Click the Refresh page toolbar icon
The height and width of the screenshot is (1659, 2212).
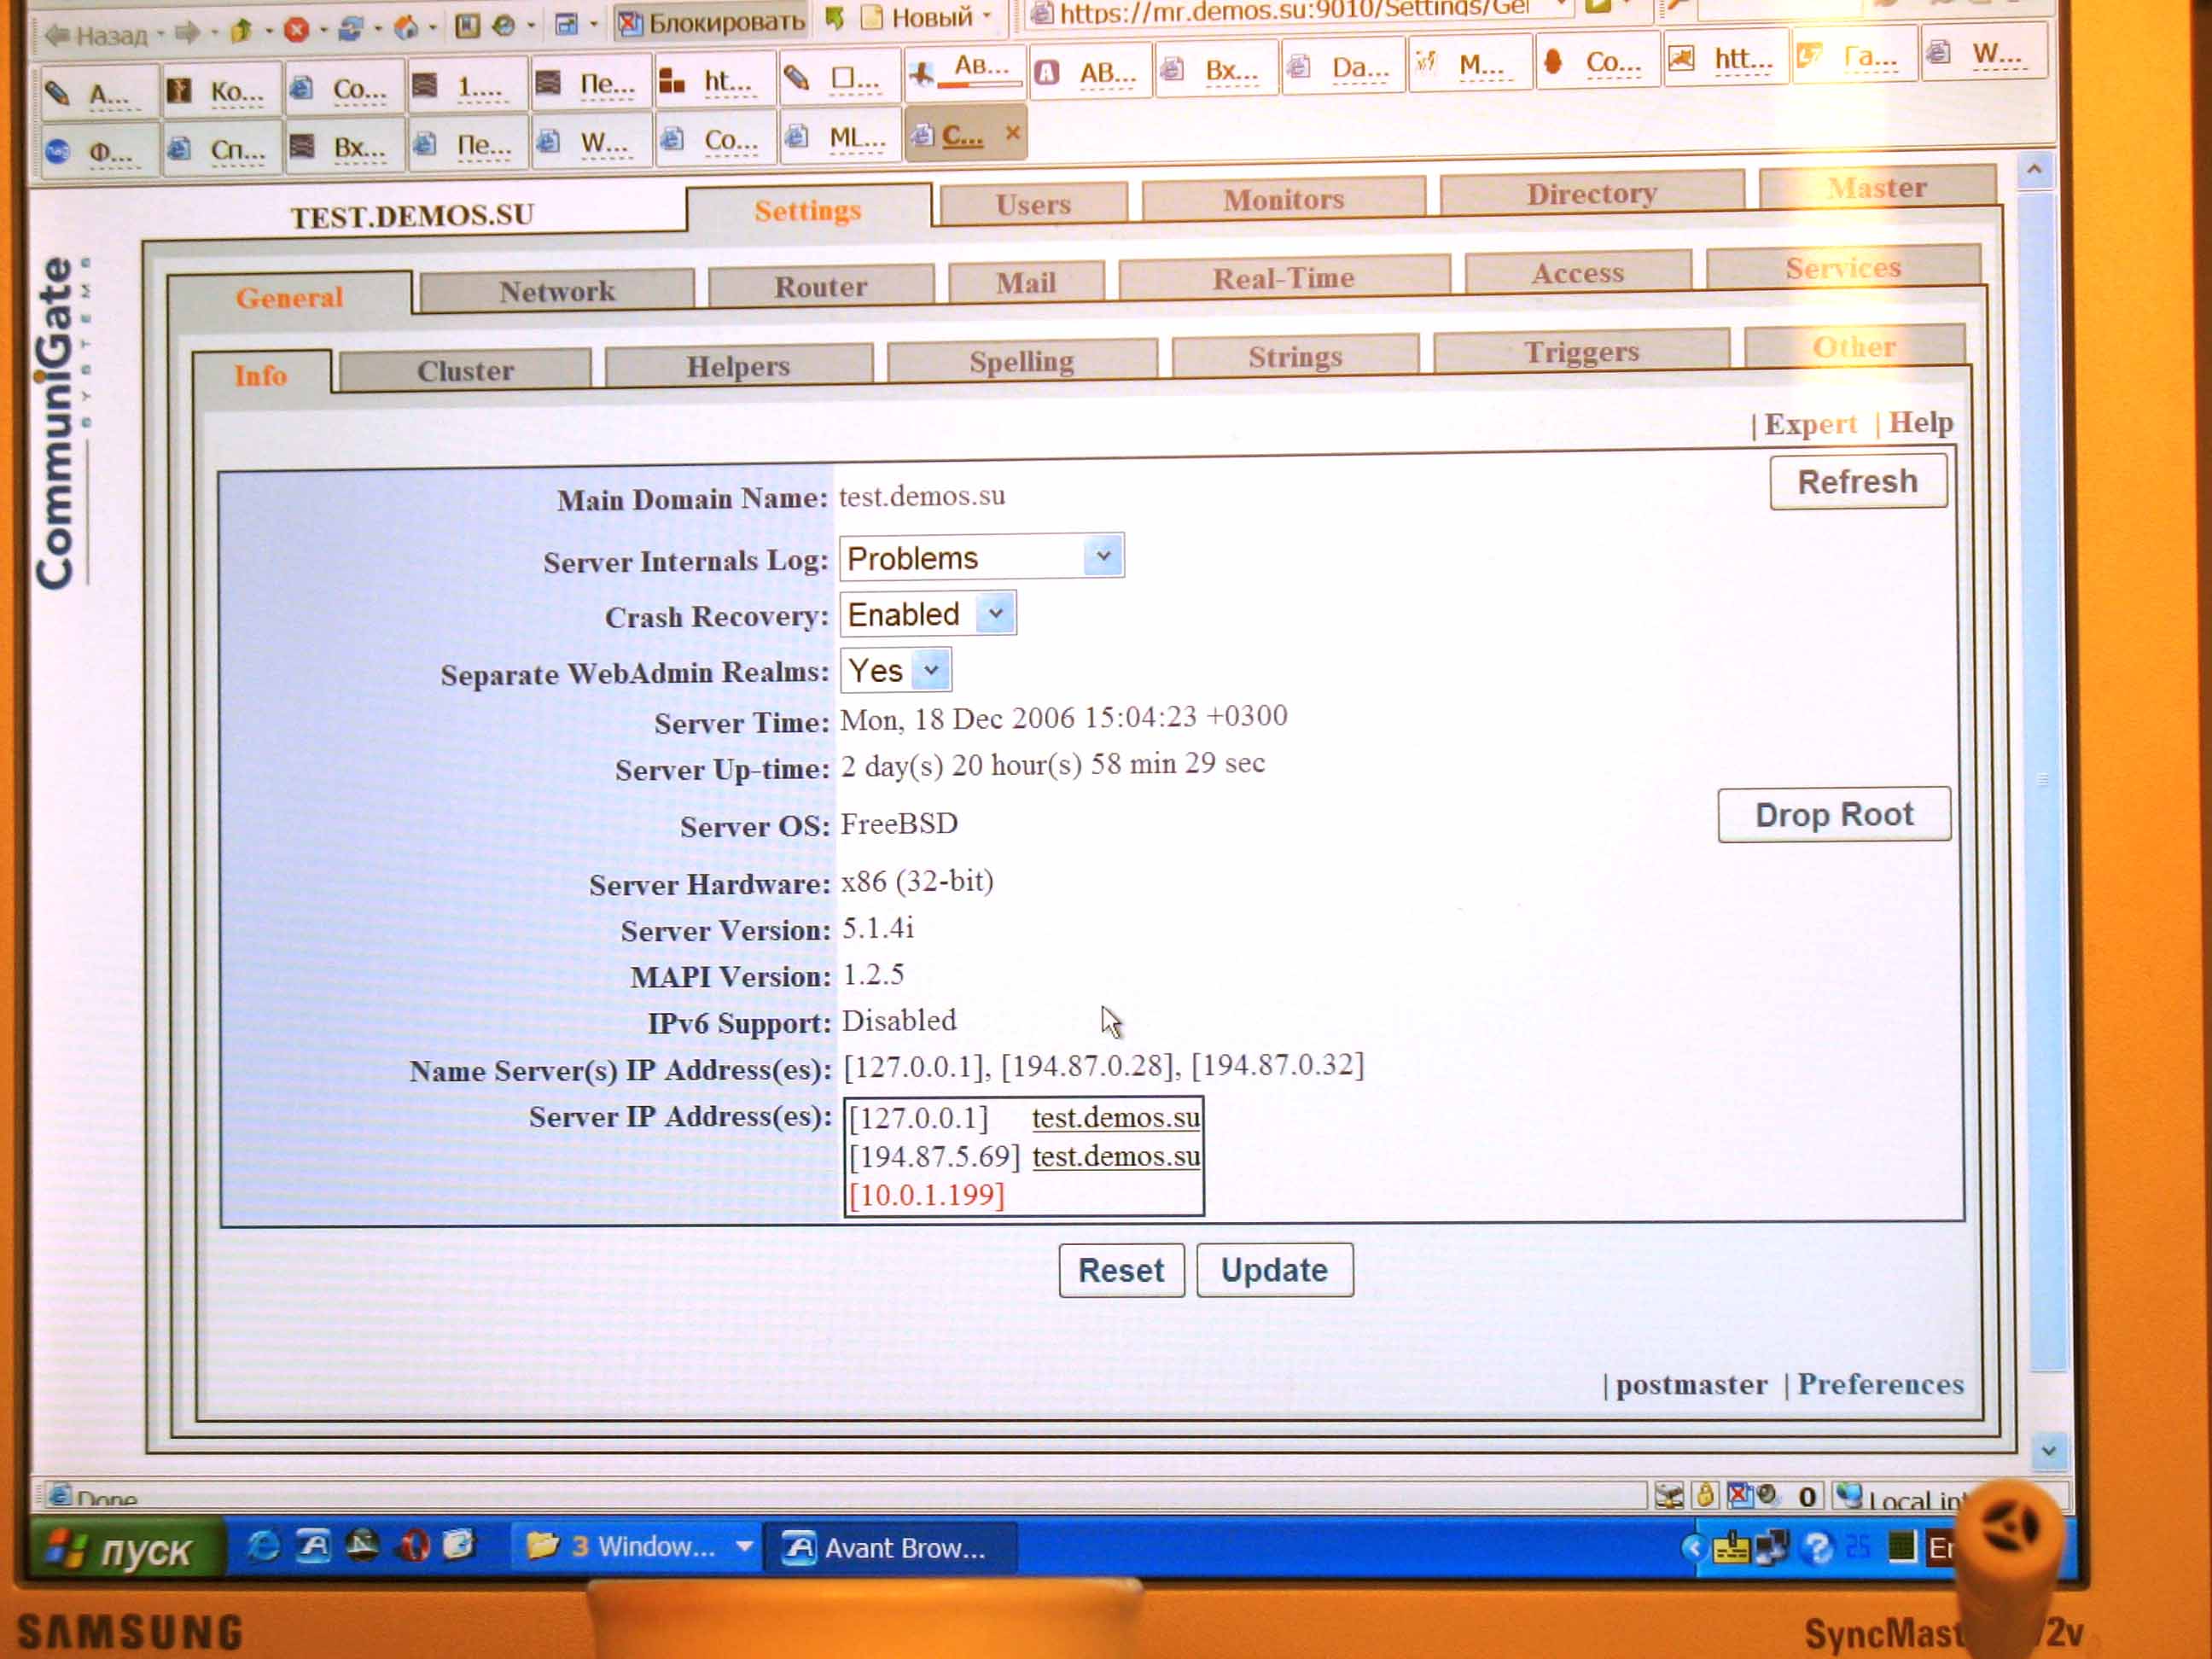[350, 29]
